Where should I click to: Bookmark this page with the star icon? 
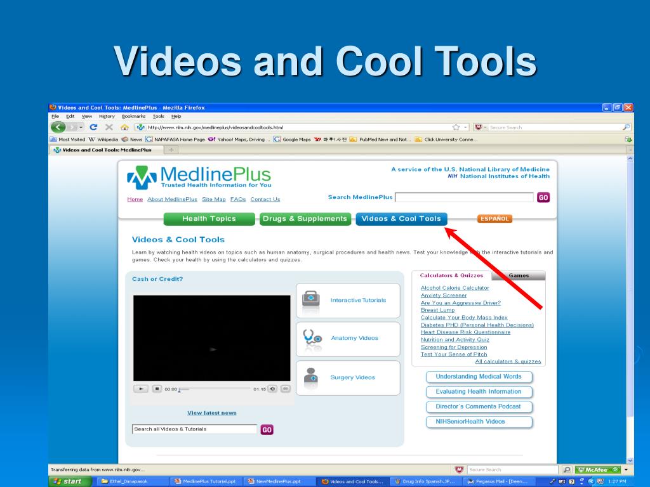pyautogui.click(x=456, y=127)
